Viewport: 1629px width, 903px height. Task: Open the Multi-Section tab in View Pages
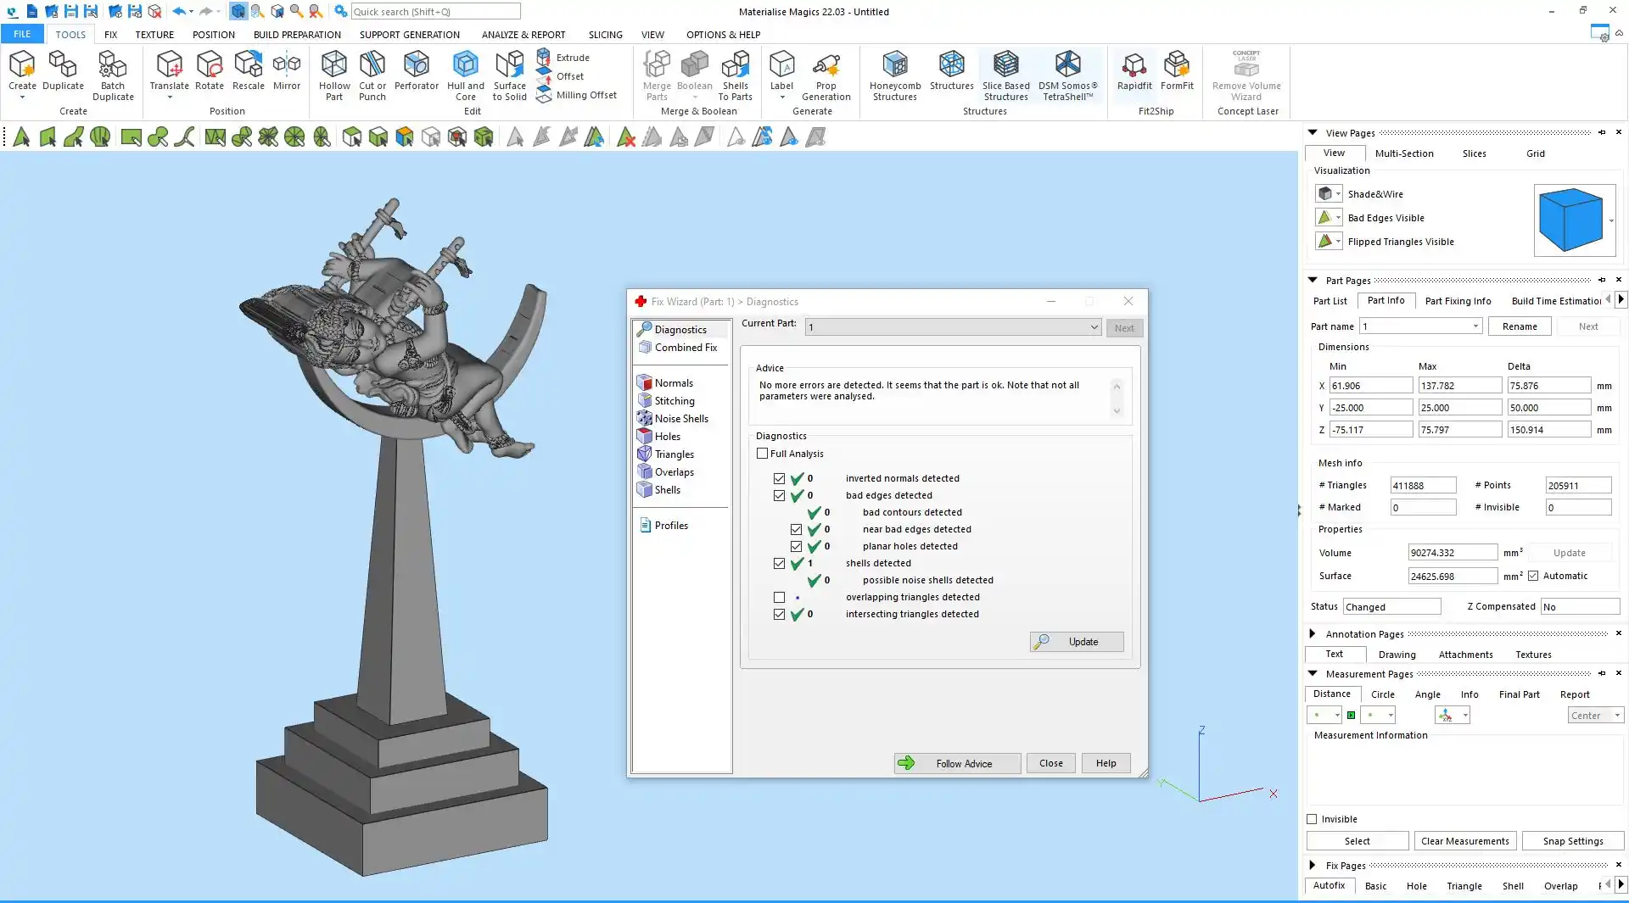coord(1403,153)
